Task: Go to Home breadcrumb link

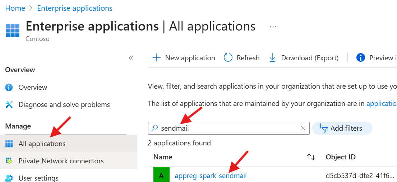Action: tap(15, 8)
